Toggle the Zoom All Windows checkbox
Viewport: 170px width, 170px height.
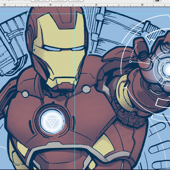pos(9,1)
